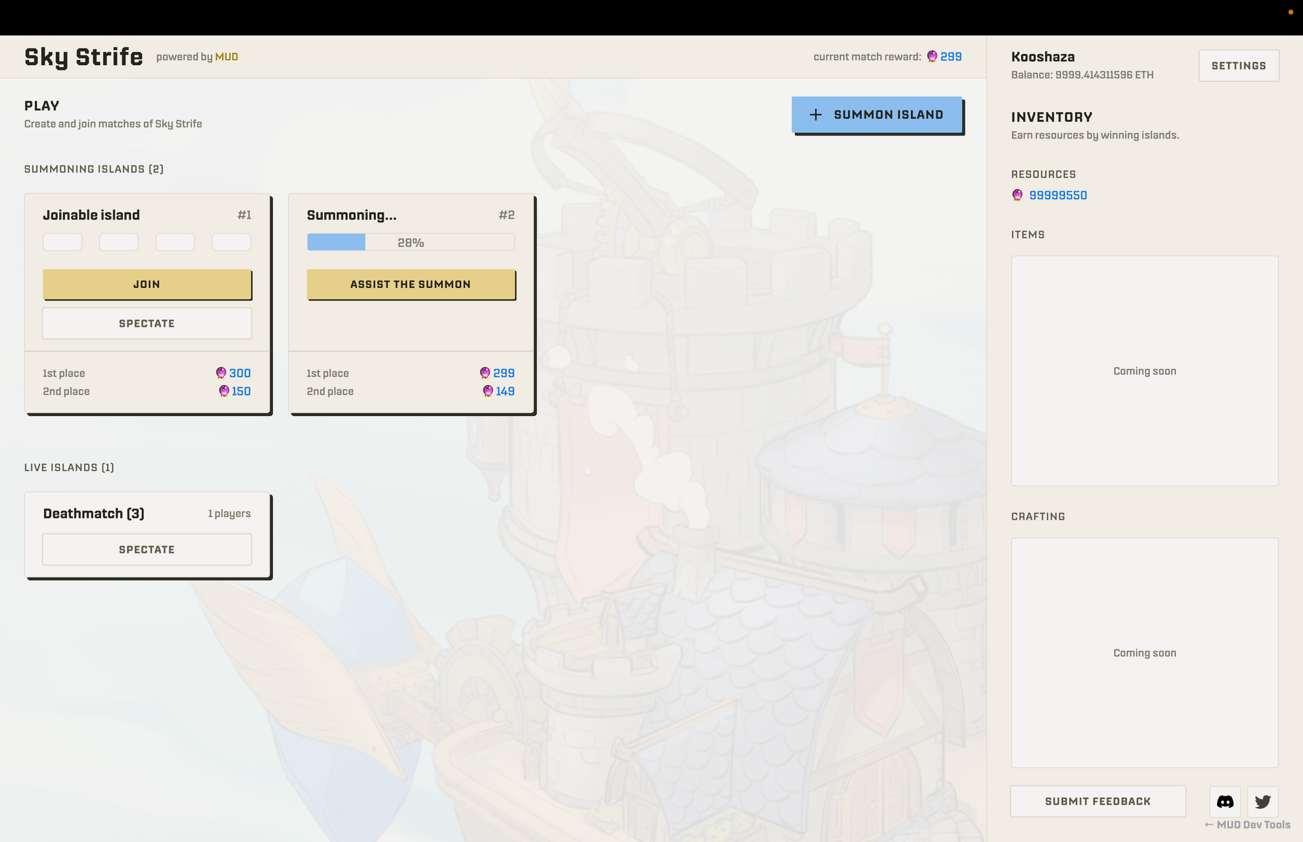Click the Sky Strife title

click(x=83, y=57)
